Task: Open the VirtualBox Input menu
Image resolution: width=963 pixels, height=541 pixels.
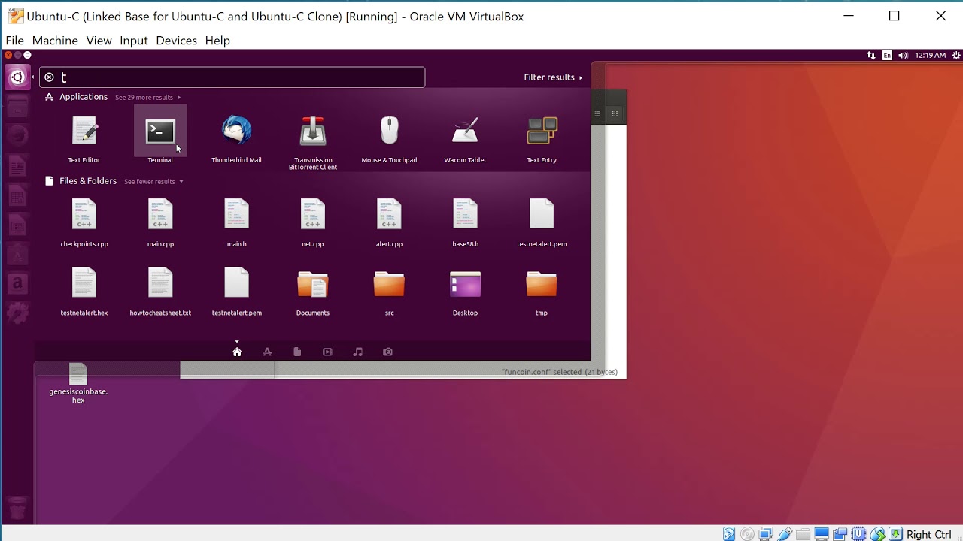Action: [134, 41]
